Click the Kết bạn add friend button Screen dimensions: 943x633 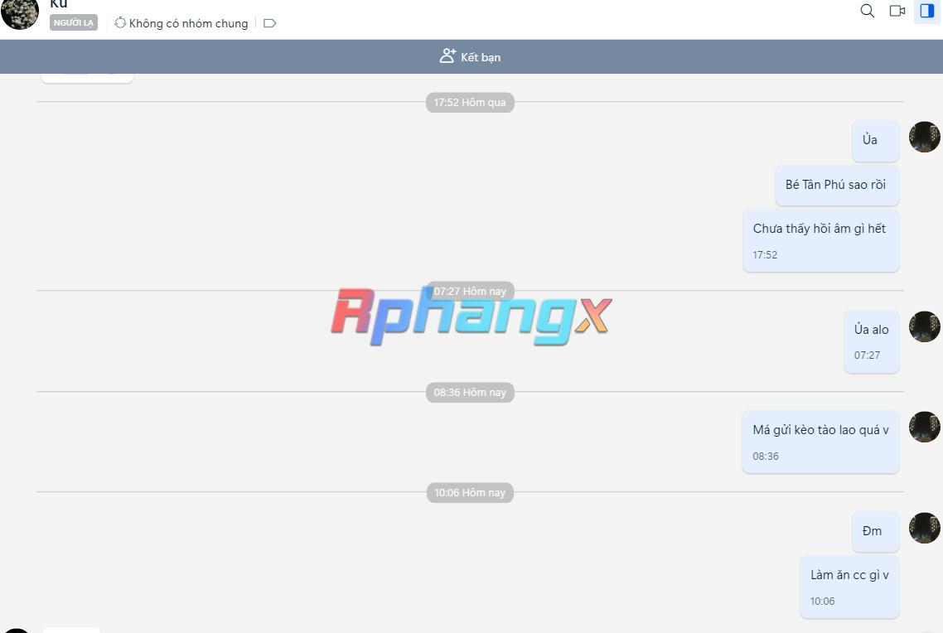471,56
